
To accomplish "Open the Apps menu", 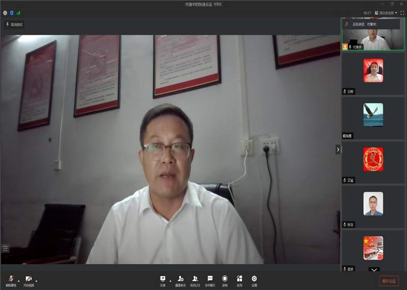I will coord(240,280).
